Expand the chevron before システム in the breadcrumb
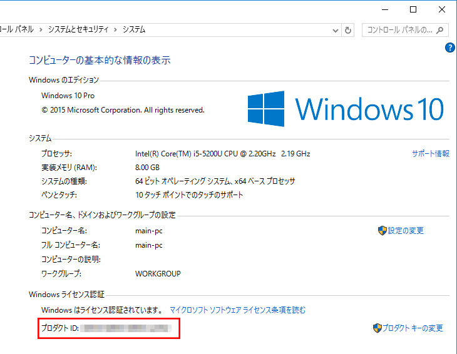This screenshot has width=457, height=354. coord(115,29)
